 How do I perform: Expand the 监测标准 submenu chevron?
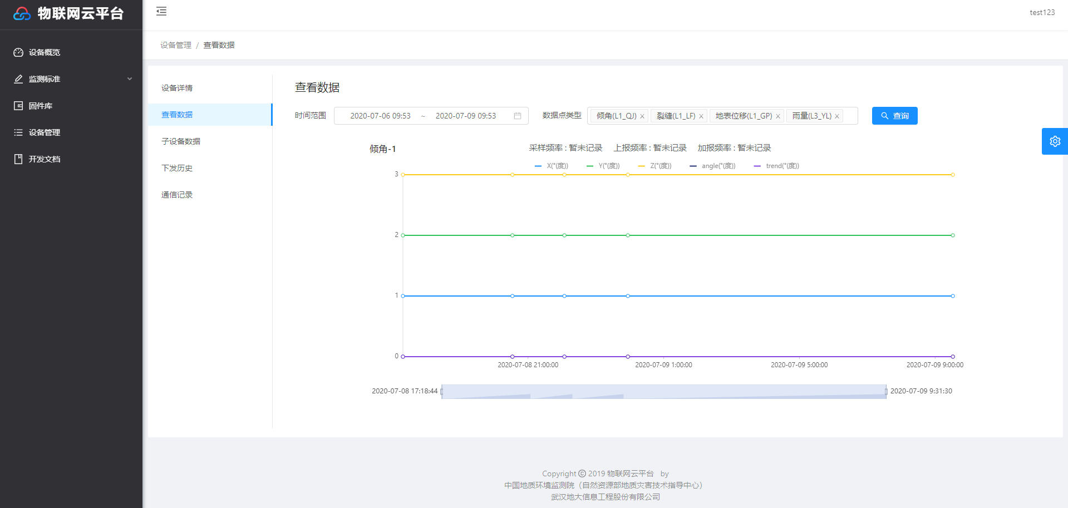click(130, 79)
